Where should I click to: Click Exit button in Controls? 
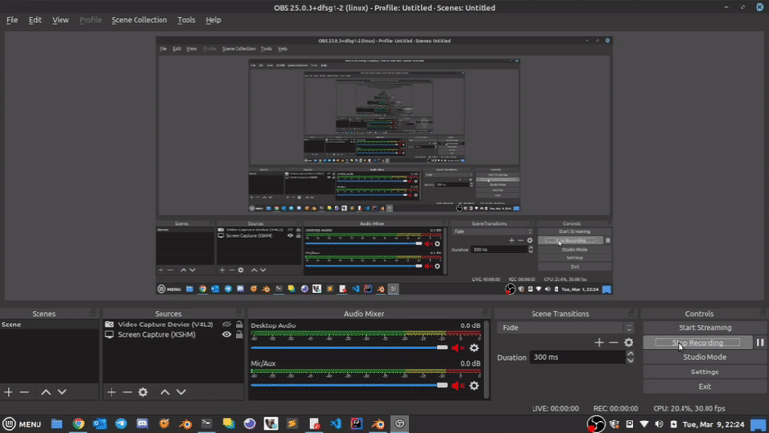point(705,387)
